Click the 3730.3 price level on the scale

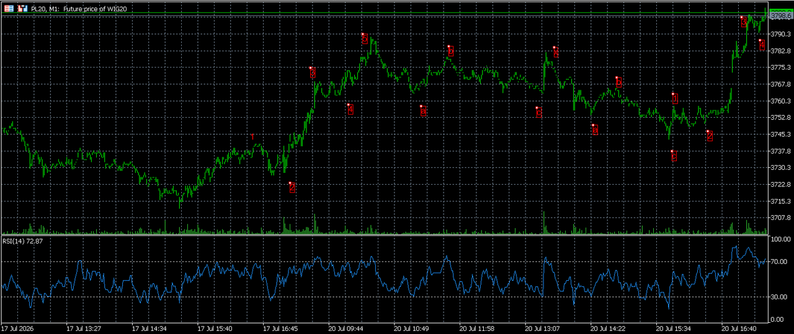780,168
